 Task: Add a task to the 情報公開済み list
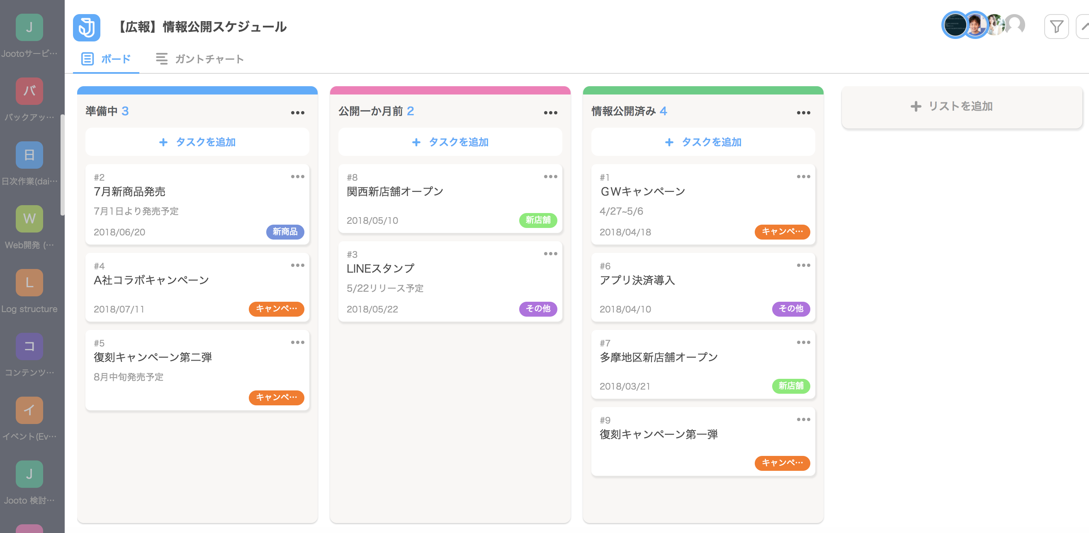coord(703,142)
